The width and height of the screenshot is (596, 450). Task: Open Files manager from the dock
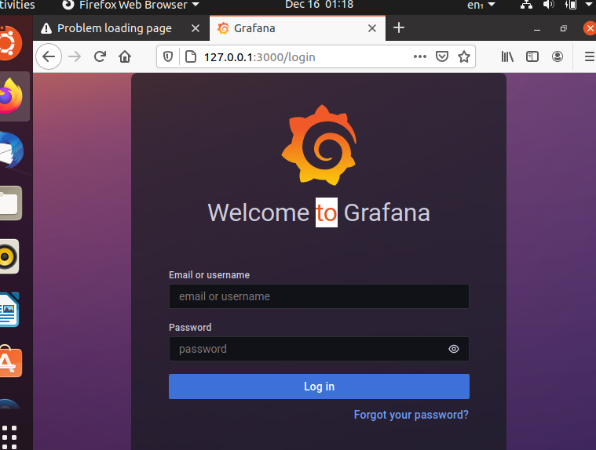click(x=11, y=203)
